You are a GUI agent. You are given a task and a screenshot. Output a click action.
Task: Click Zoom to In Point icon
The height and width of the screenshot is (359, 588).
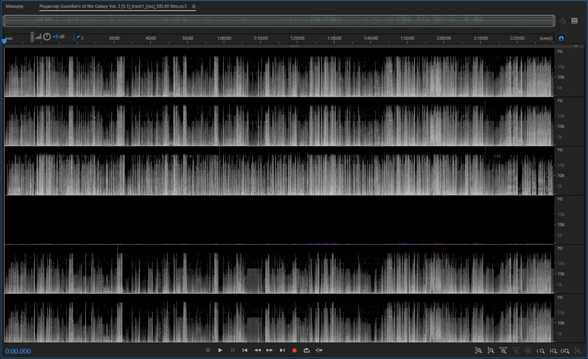click(x=541, y=351)
